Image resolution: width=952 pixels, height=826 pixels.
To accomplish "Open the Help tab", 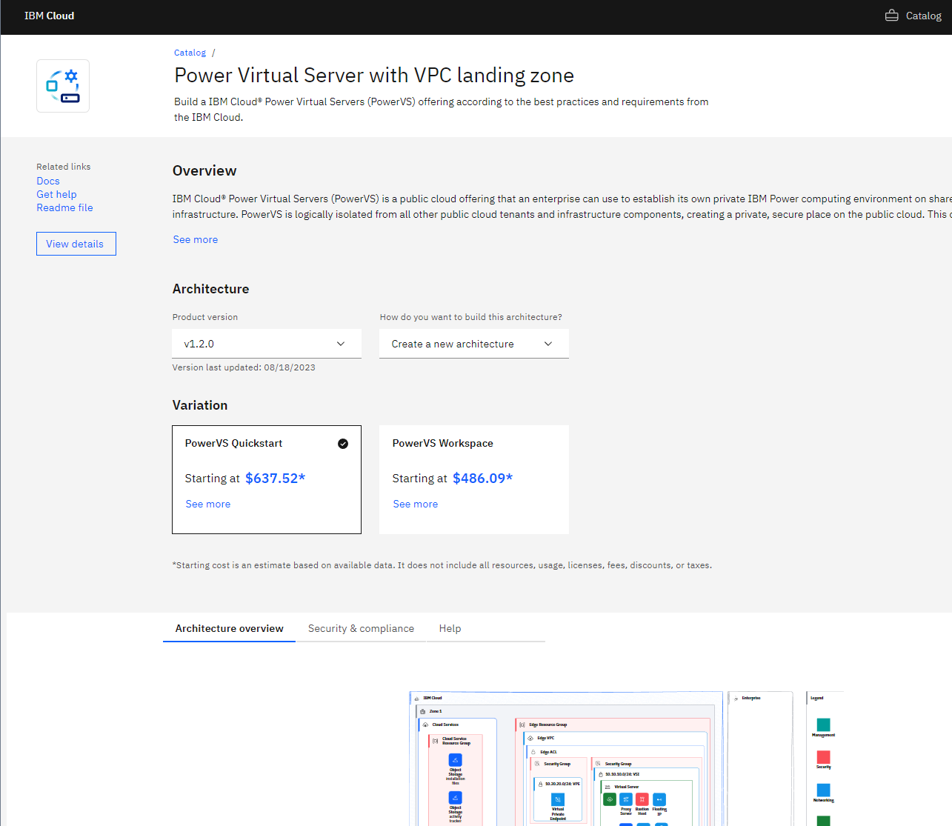I will (450, 628).
